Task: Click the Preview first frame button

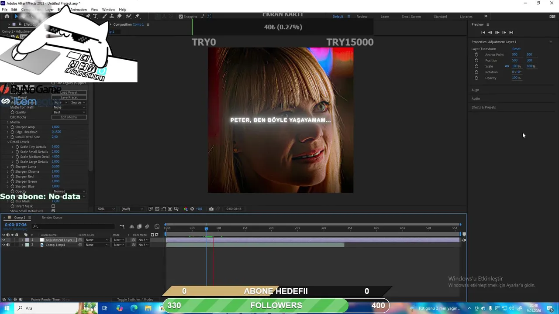Action: click(483, 32)
